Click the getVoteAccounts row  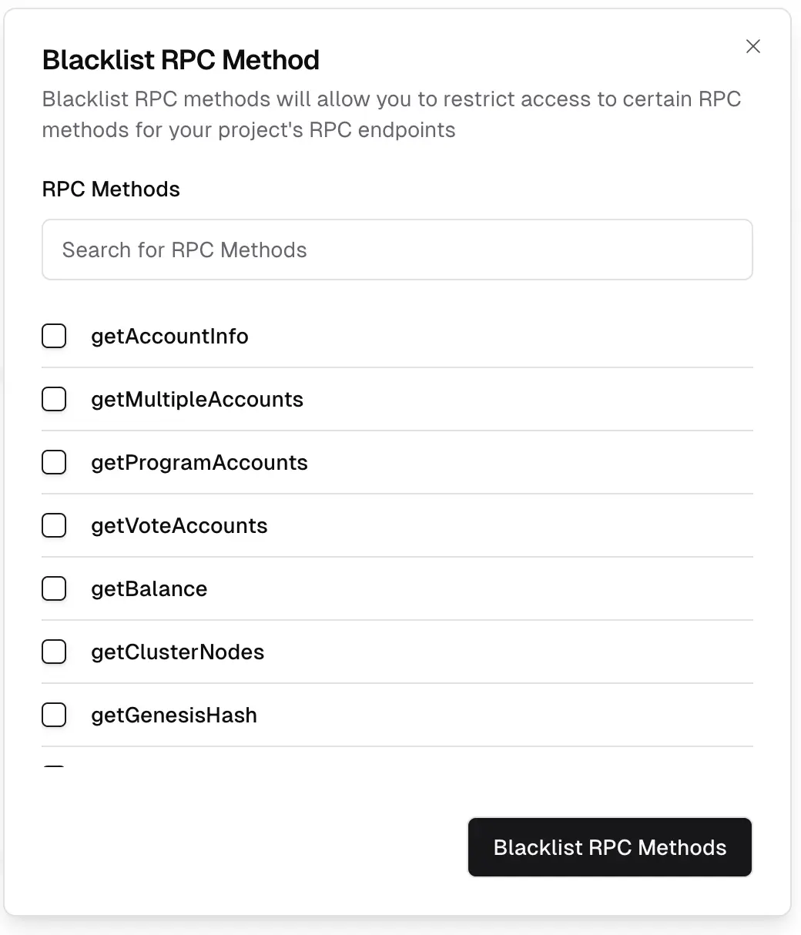(x=179, y=525)
